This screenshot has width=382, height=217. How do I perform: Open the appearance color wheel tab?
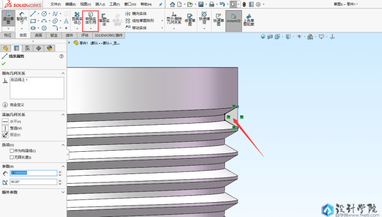point(50,48)
